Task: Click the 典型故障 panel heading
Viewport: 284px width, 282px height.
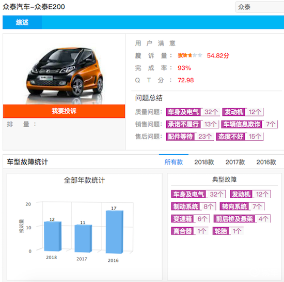Action: pos(224,180)
